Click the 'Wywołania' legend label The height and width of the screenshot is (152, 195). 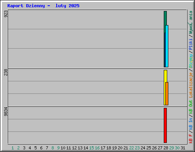pos(190,22)
